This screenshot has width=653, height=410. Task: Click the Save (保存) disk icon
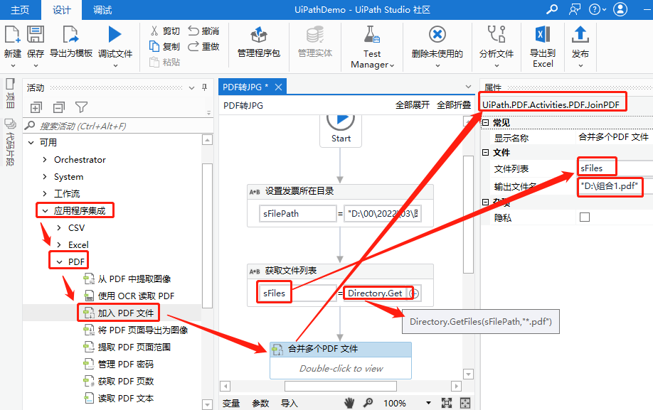tap(36, 35)
